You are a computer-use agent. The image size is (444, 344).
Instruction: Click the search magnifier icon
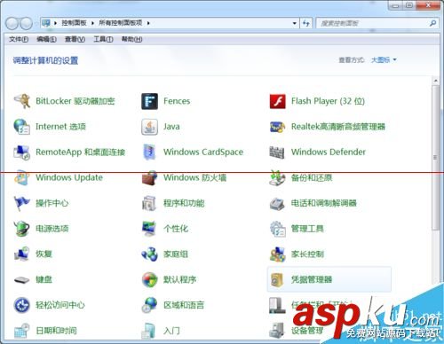(432, 23)
